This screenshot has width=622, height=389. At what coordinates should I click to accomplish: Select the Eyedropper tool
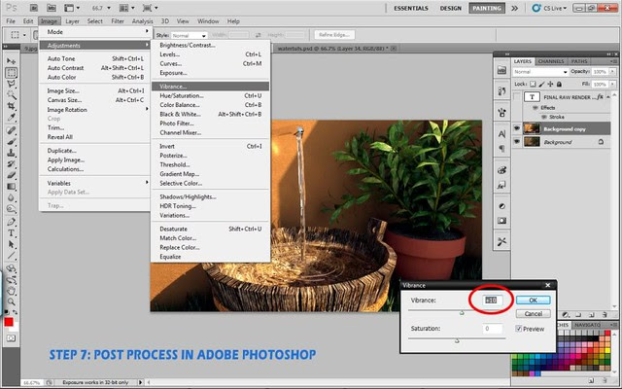(x=11, y=117)
